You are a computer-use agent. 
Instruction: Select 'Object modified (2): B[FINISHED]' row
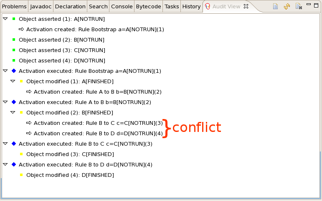click(70, 113)
